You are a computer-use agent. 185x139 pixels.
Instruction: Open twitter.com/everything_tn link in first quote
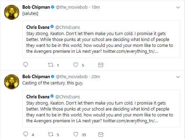[130, 51]
